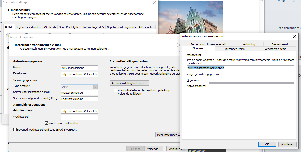This screenshot has height=152, width=301.
Task: Open the Geavanceerd tab
Action: (279, 44)
